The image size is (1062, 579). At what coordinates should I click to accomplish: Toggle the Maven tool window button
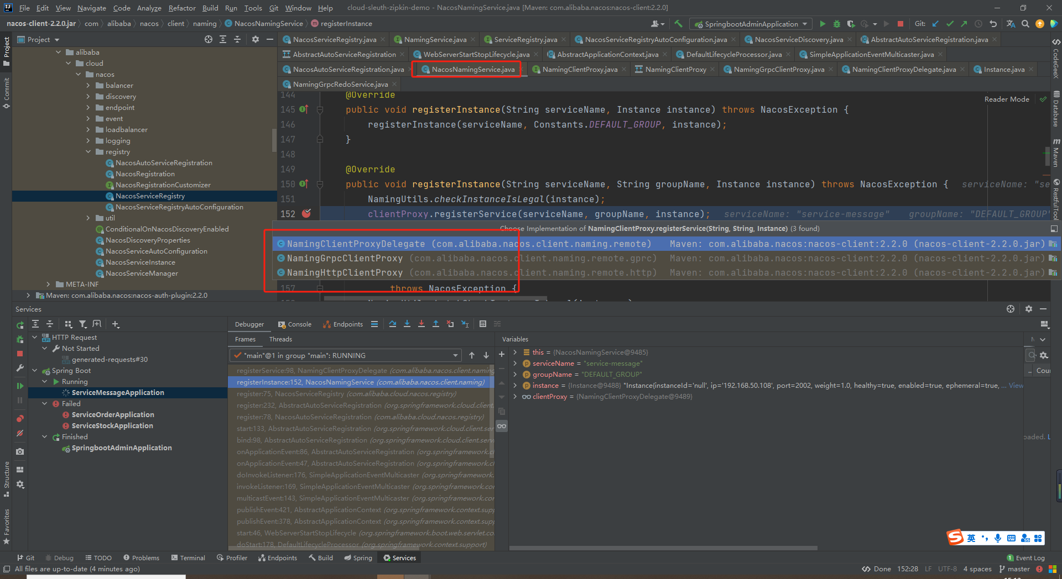1056,153
